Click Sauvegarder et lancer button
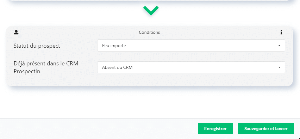 pos(266,129)
